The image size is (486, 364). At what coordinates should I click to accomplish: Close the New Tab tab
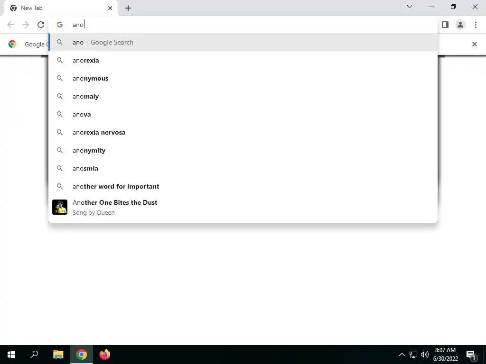tap(110, 8)
